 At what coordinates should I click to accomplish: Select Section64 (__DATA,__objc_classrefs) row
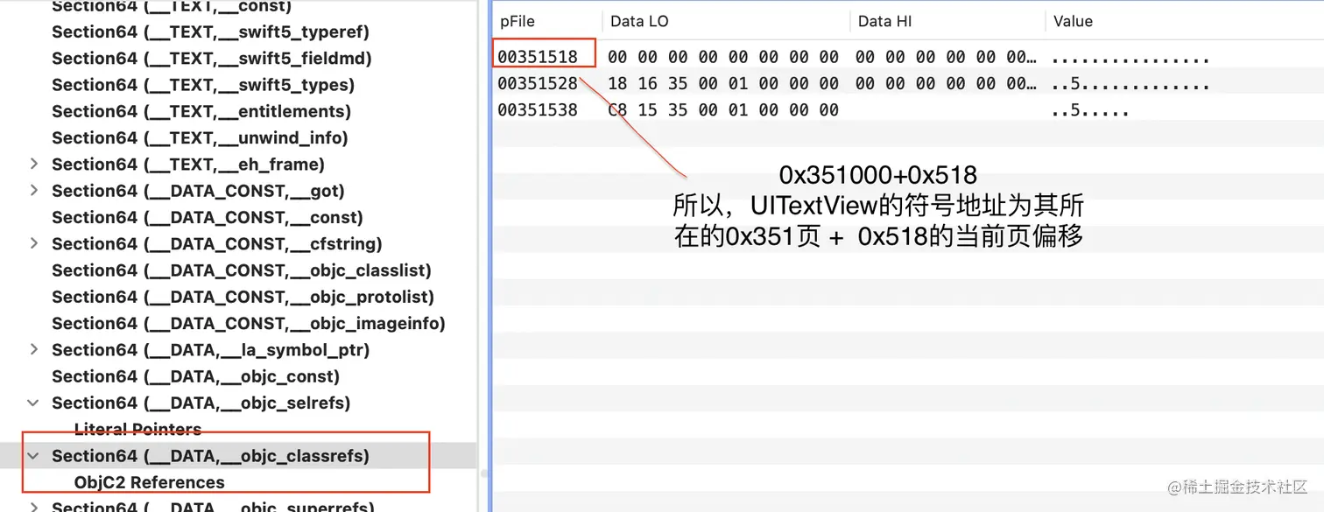point(238,455)
